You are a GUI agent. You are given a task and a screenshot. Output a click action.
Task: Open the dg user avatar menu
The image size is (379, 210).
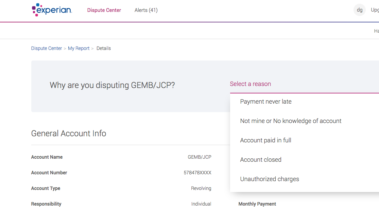[x=360, y=10]
